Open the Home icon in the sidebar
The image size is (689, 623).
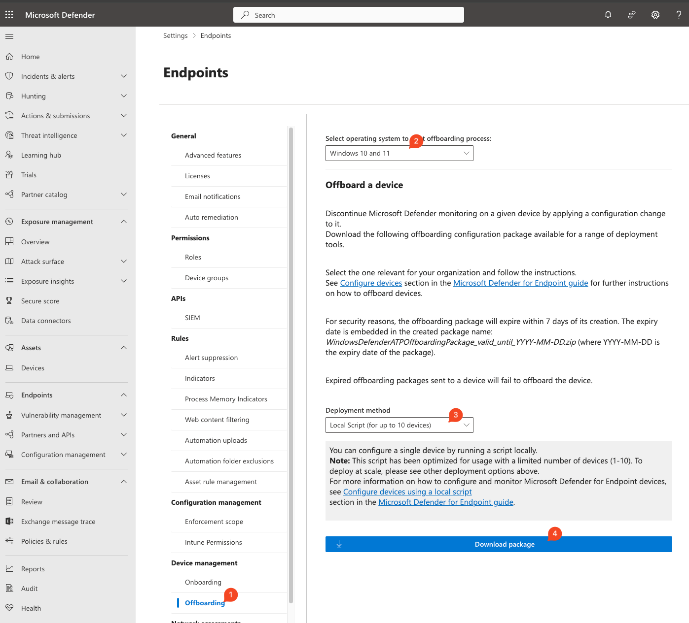click(10, 56)
